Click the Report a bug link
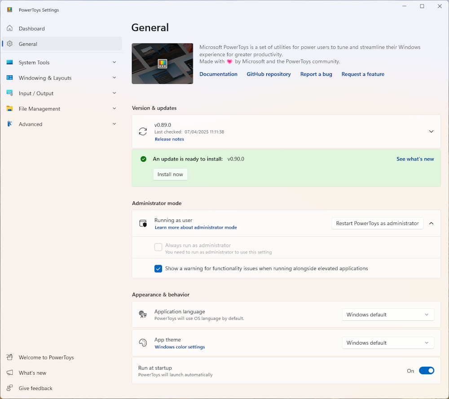 (x=316, y=74)
